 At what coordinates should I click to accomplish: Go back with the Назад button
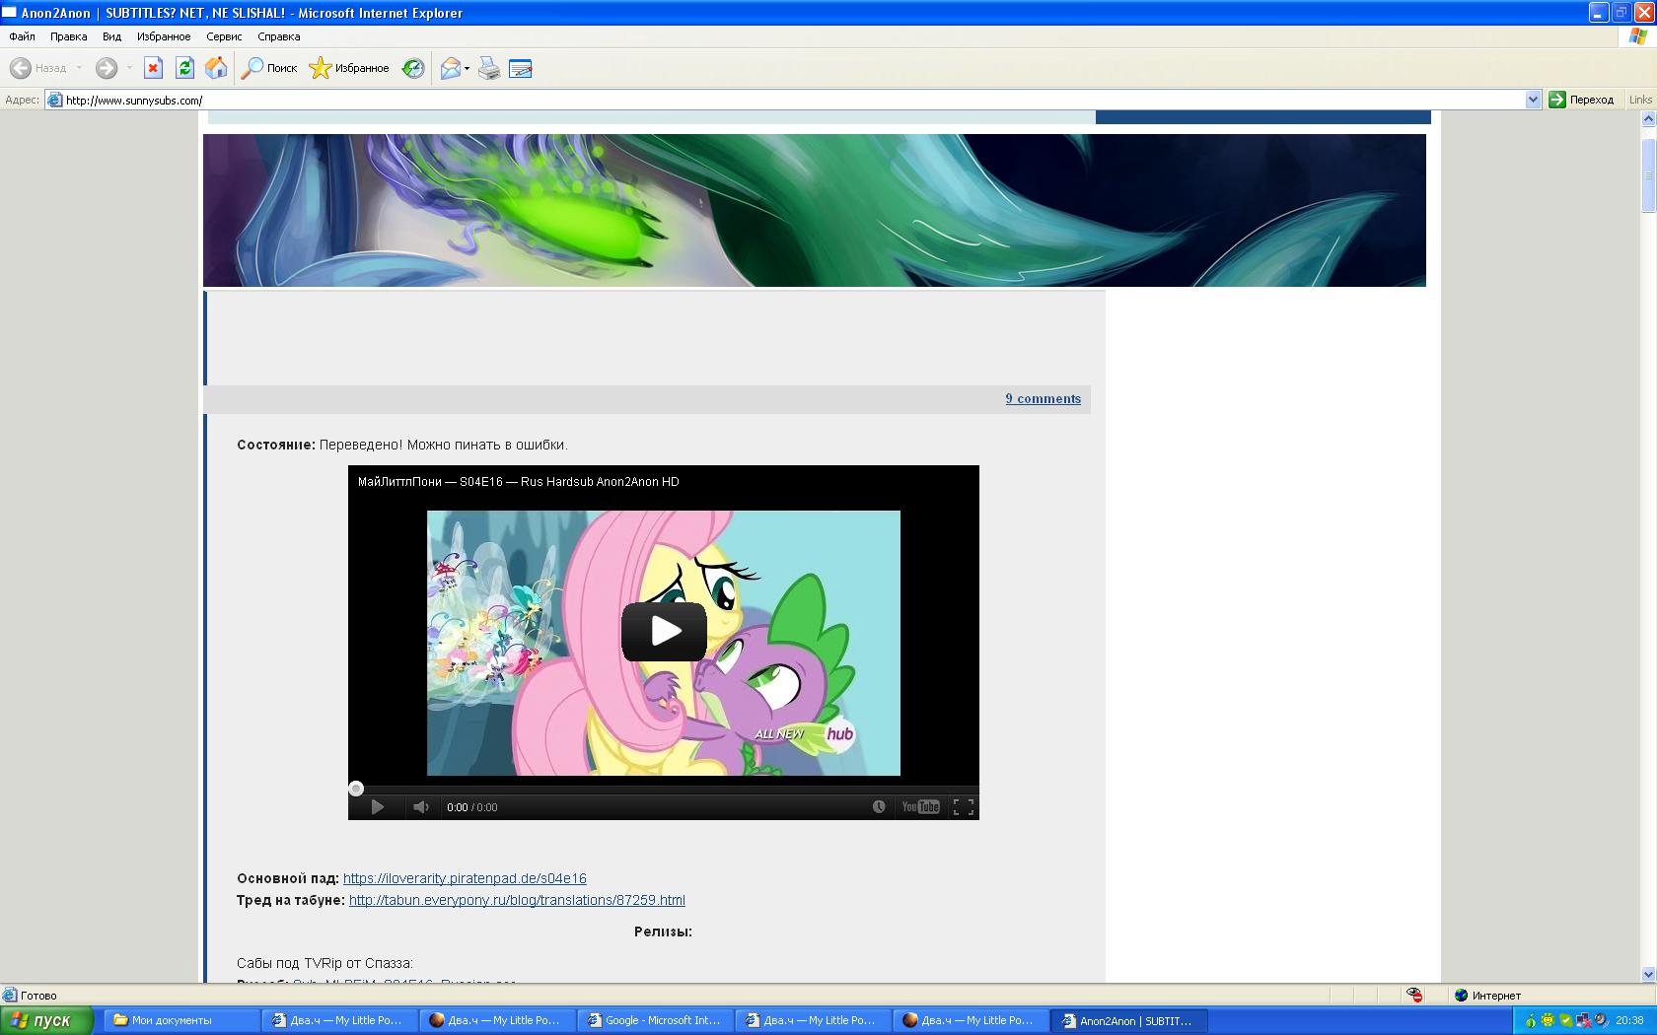38,68
